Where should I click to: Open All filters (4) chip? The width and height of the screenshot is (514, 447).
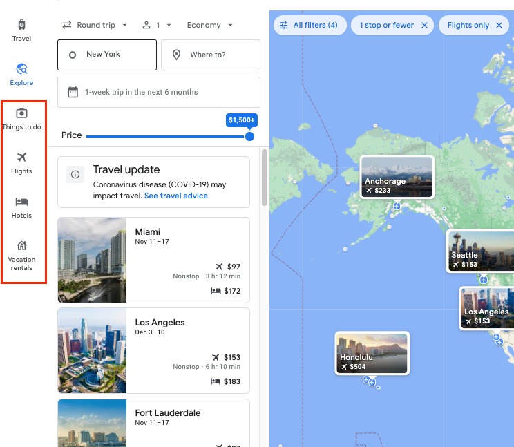(310, 26)
